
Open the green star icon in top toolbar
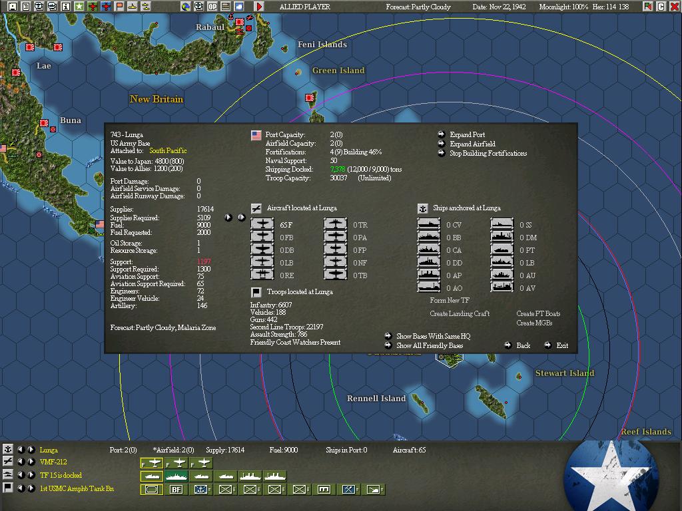point(79,6)
